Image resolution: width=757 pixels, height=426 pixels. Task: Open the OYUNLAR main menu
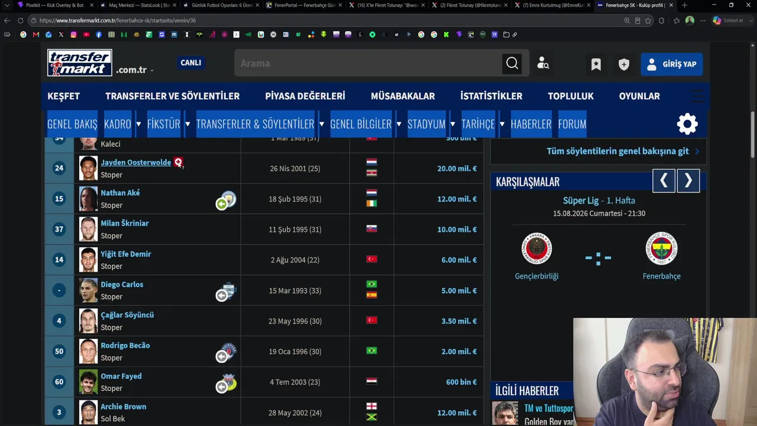(639, 96)
